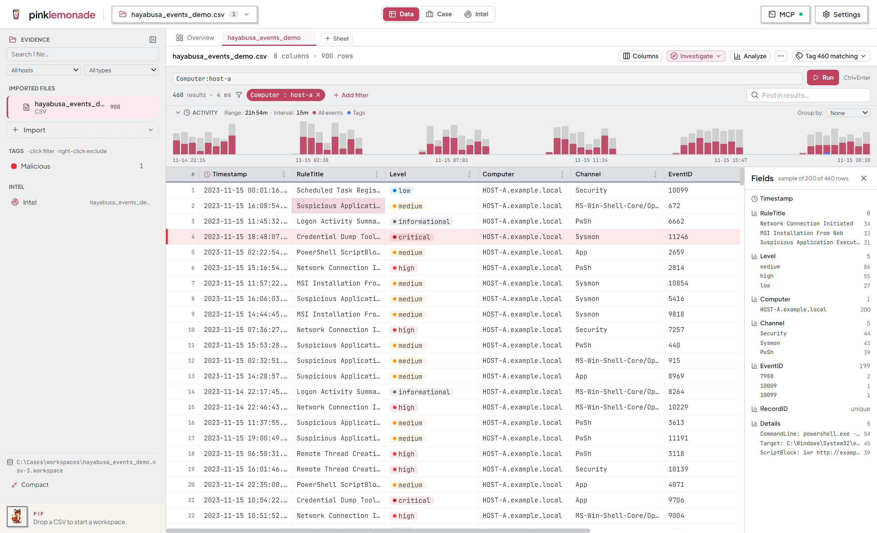Collapse the Activity timeline section

(178, 113)
